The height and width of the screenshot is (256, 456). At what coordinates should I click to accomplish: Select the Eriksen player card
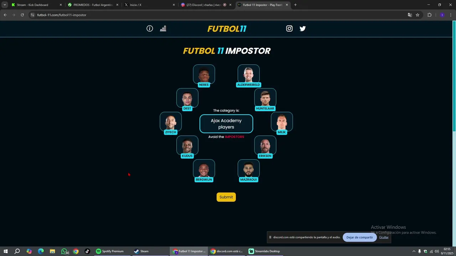(x=265, y=147)
